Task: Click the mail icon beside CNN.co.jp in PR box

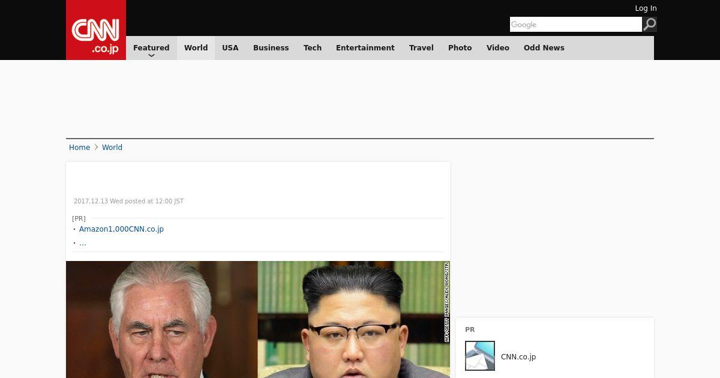Action: click(480, 356)
